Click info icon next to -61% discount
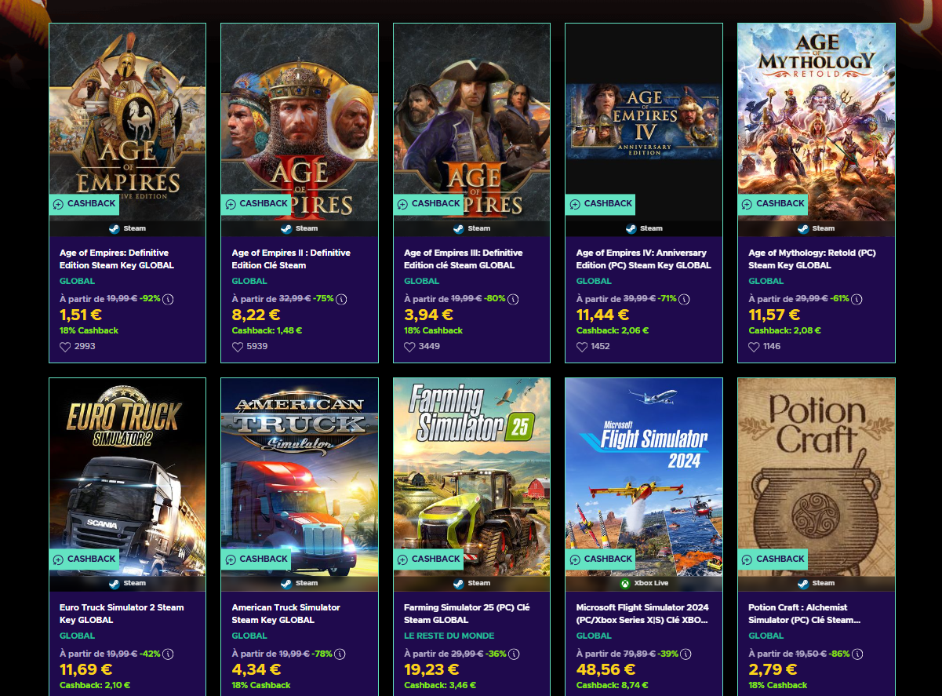Screen dimensions: 942x696 (x=857, y=299)
